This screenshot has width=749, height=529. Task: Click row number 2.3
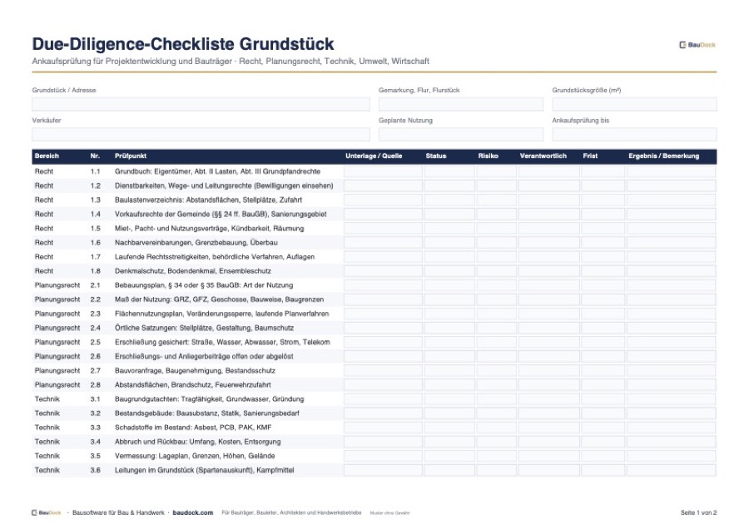click(x=96, y=314)
